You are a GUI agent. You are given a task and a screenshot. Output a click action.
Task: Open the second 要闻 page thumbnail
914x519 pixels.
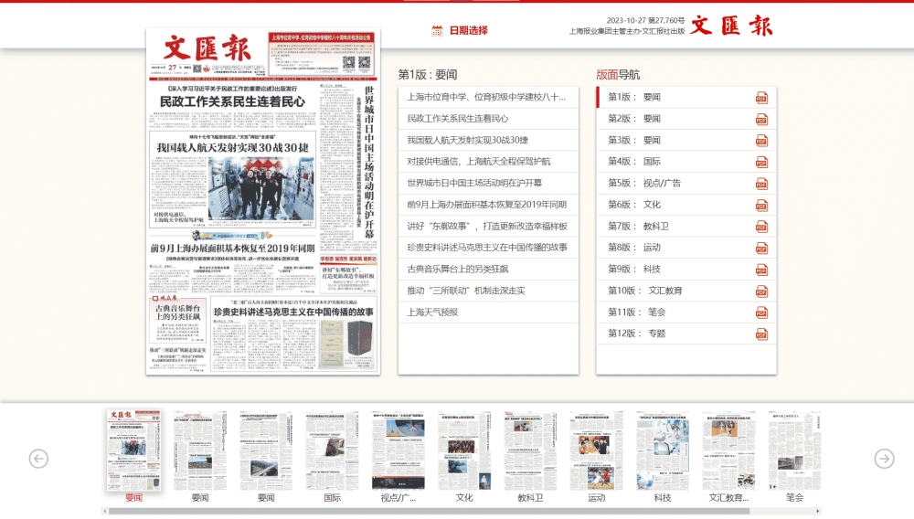pos(200,450)
